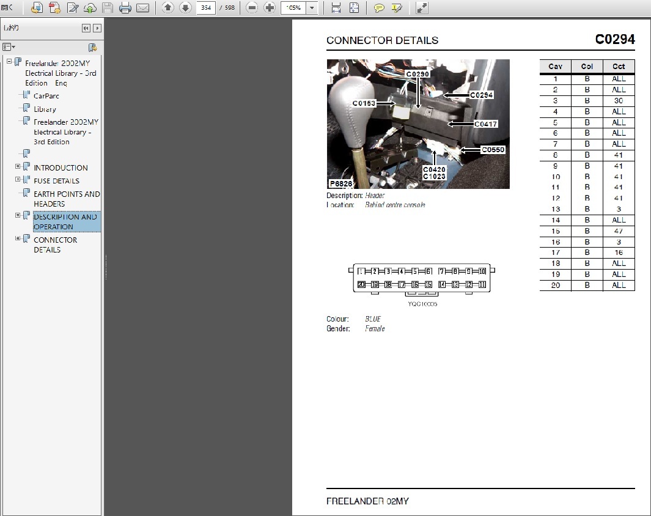
Task: Open the Library bookmark
Action: [45, 109]
